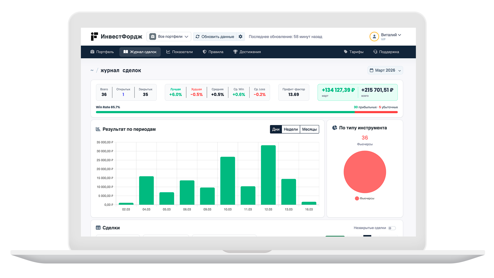Click the settings gear beside Обновить данные
494x278 pixels.
tap(240, 36)
